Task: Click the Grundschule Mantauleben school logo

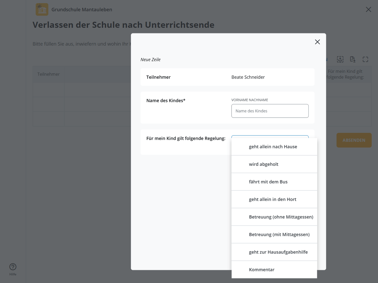Action: (x=42, y=9)
